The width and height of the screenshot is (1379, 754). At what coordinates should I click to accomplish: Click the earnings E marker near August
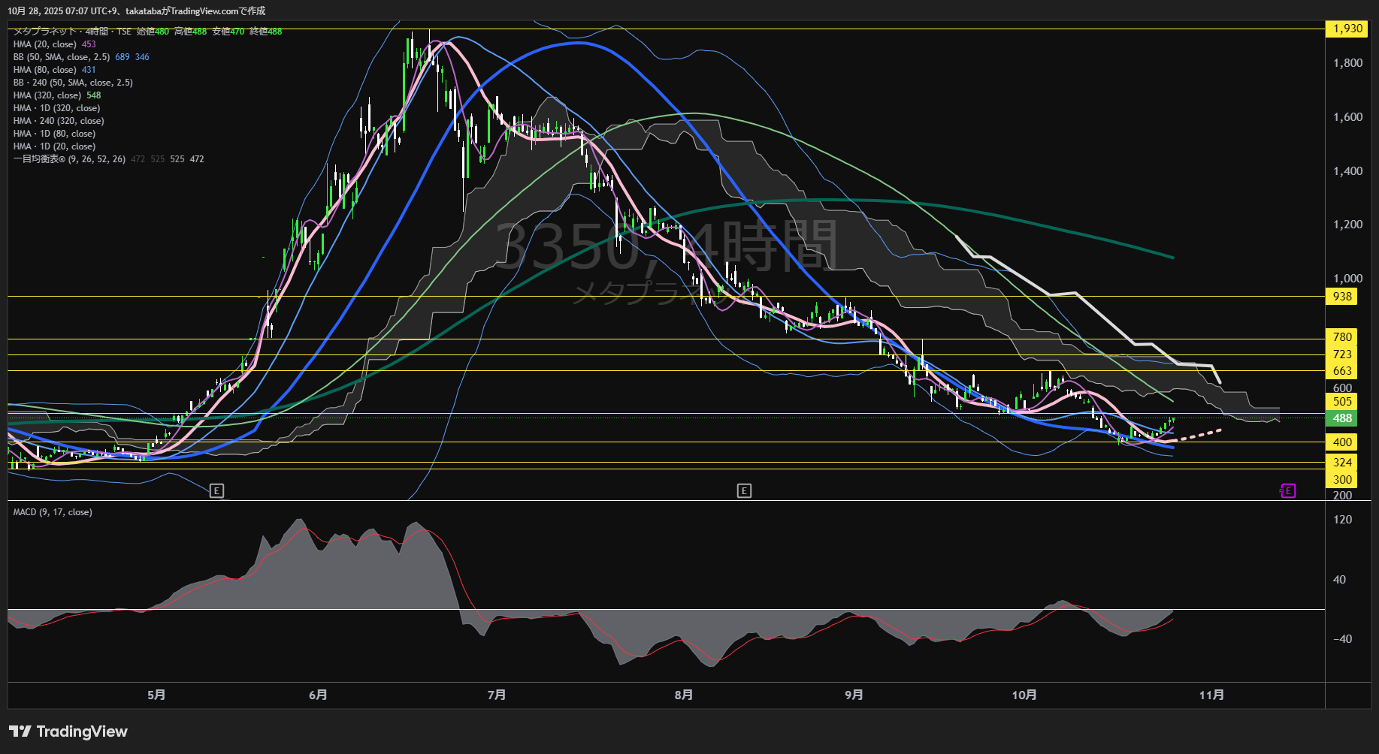[744, 491]
